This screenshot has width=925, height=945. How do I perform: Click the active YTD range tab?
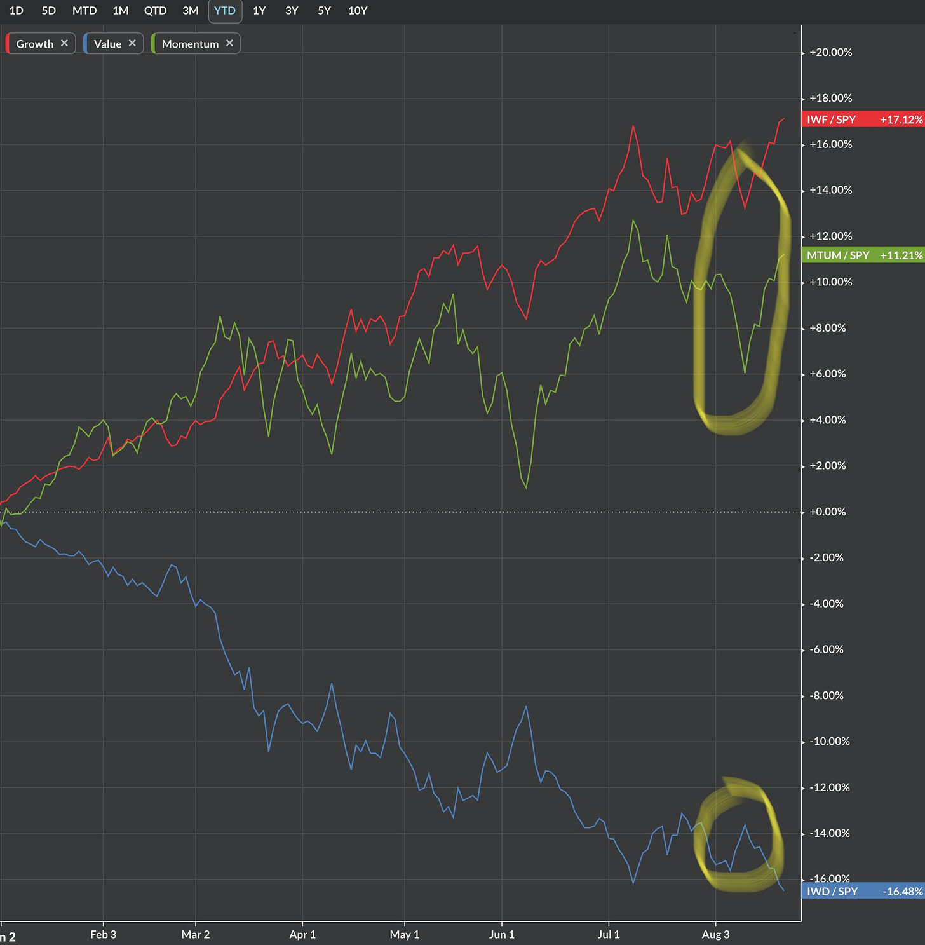coord(225,11)
